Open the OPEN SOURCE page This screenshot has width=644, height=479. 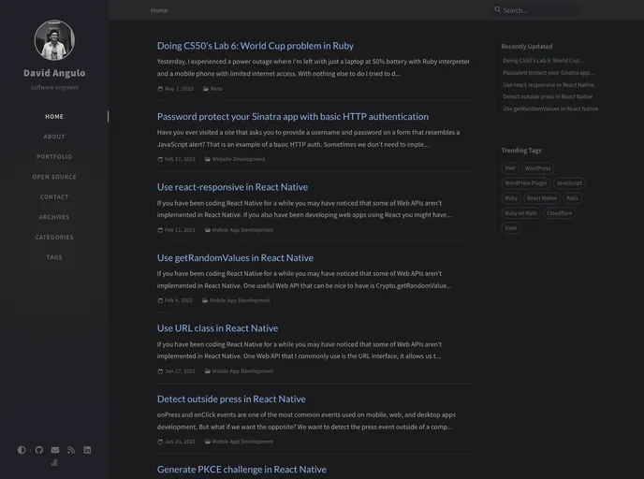point(54,177)
